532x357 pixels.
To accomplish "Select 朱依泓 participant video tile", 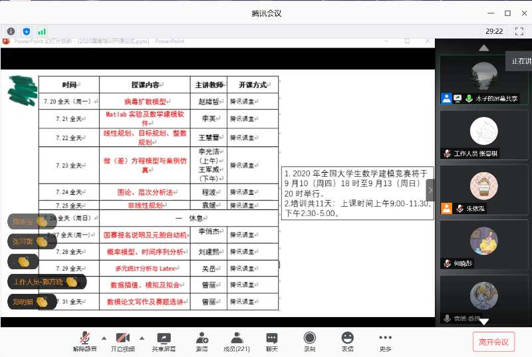I will [483, 189].
